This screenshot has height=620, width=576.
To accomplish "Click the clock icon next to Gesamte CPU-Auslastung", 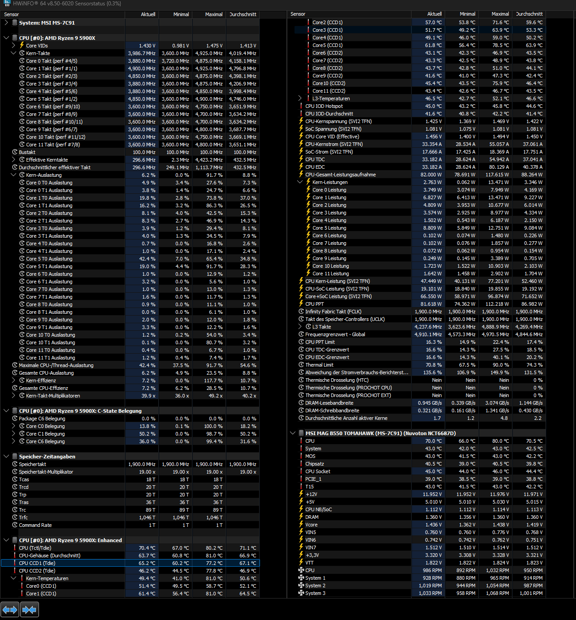I will pos(14,373).
